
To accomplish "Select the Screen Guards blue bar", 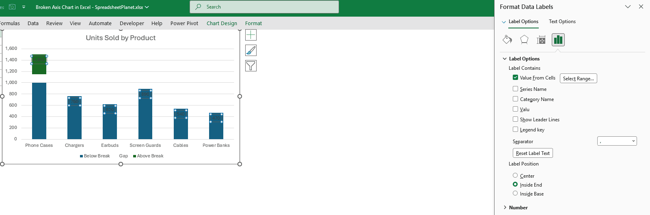I will tap(145, 114).
